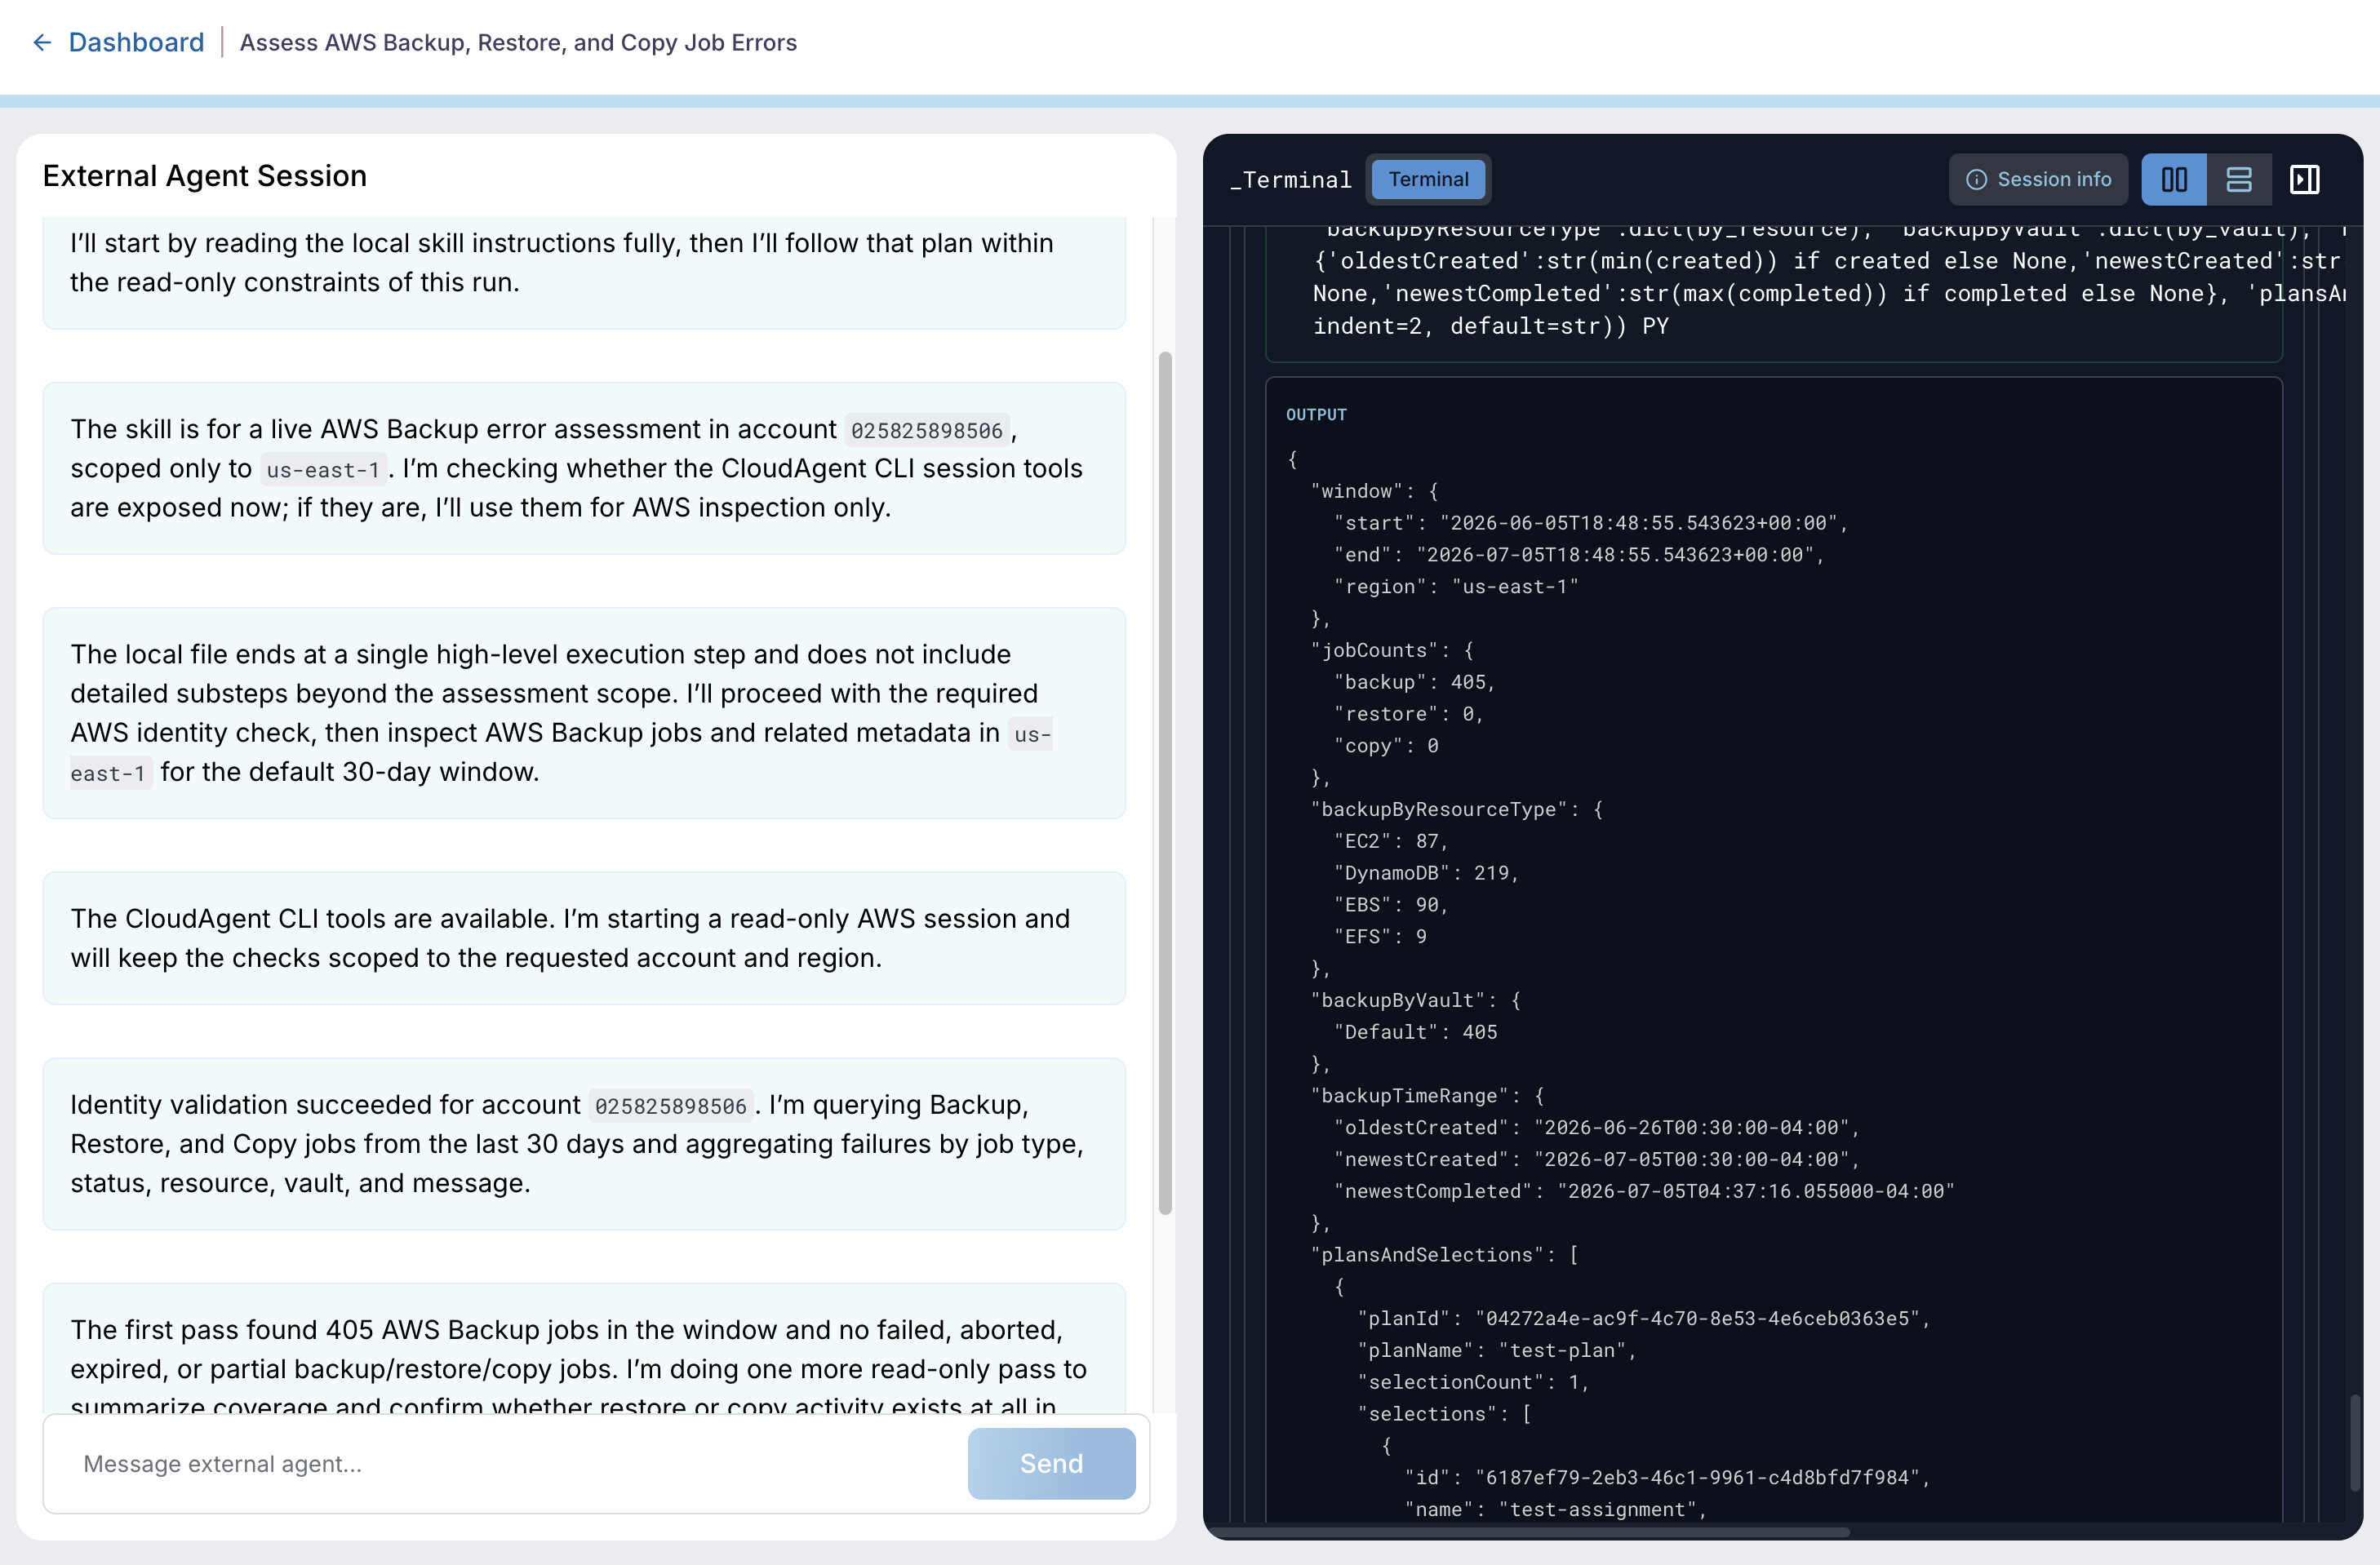This screenshot has height=1565, width=2380.
Task: Click the "oldestCreated" timestamp line
Action: point(1597,1127)
